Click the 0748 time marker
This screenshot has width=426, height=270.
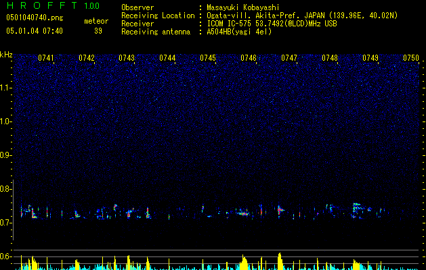(330, 58)
